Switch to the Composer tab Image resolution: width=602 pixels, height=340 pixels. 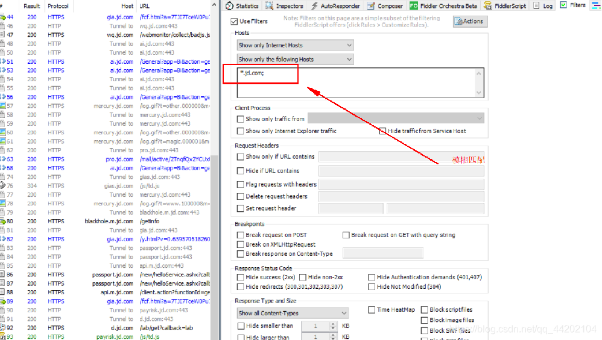(385, 6)
